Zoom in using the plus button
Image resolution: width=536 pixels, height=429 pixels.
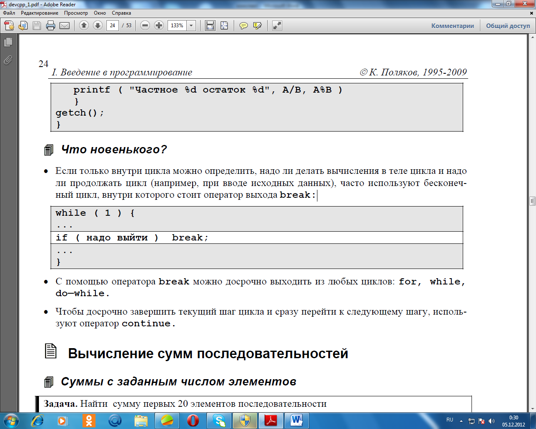(x=159, y=26)
